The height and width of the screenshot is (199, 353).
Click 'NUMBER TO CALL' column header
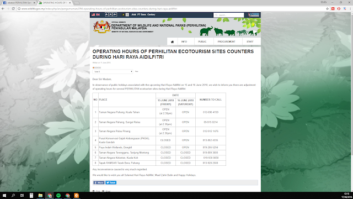(x=211, y=99)
